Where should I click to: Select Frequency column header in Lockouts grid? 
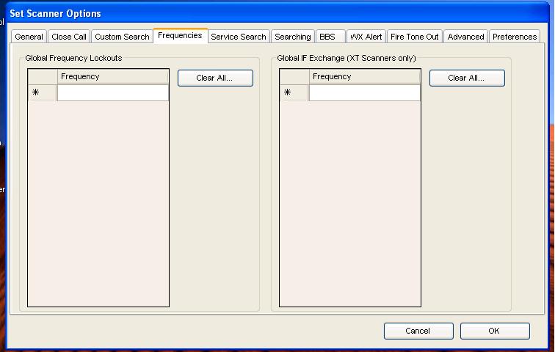click(x=113, y=77)
